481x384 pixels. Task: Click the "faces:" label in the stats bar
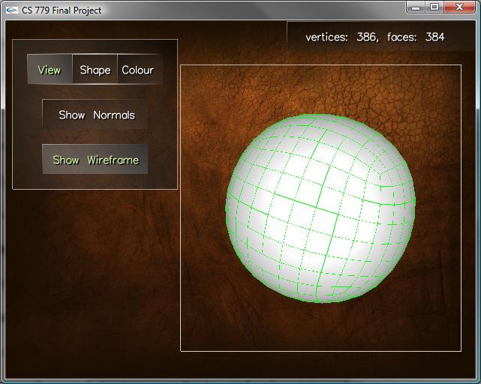404,37
